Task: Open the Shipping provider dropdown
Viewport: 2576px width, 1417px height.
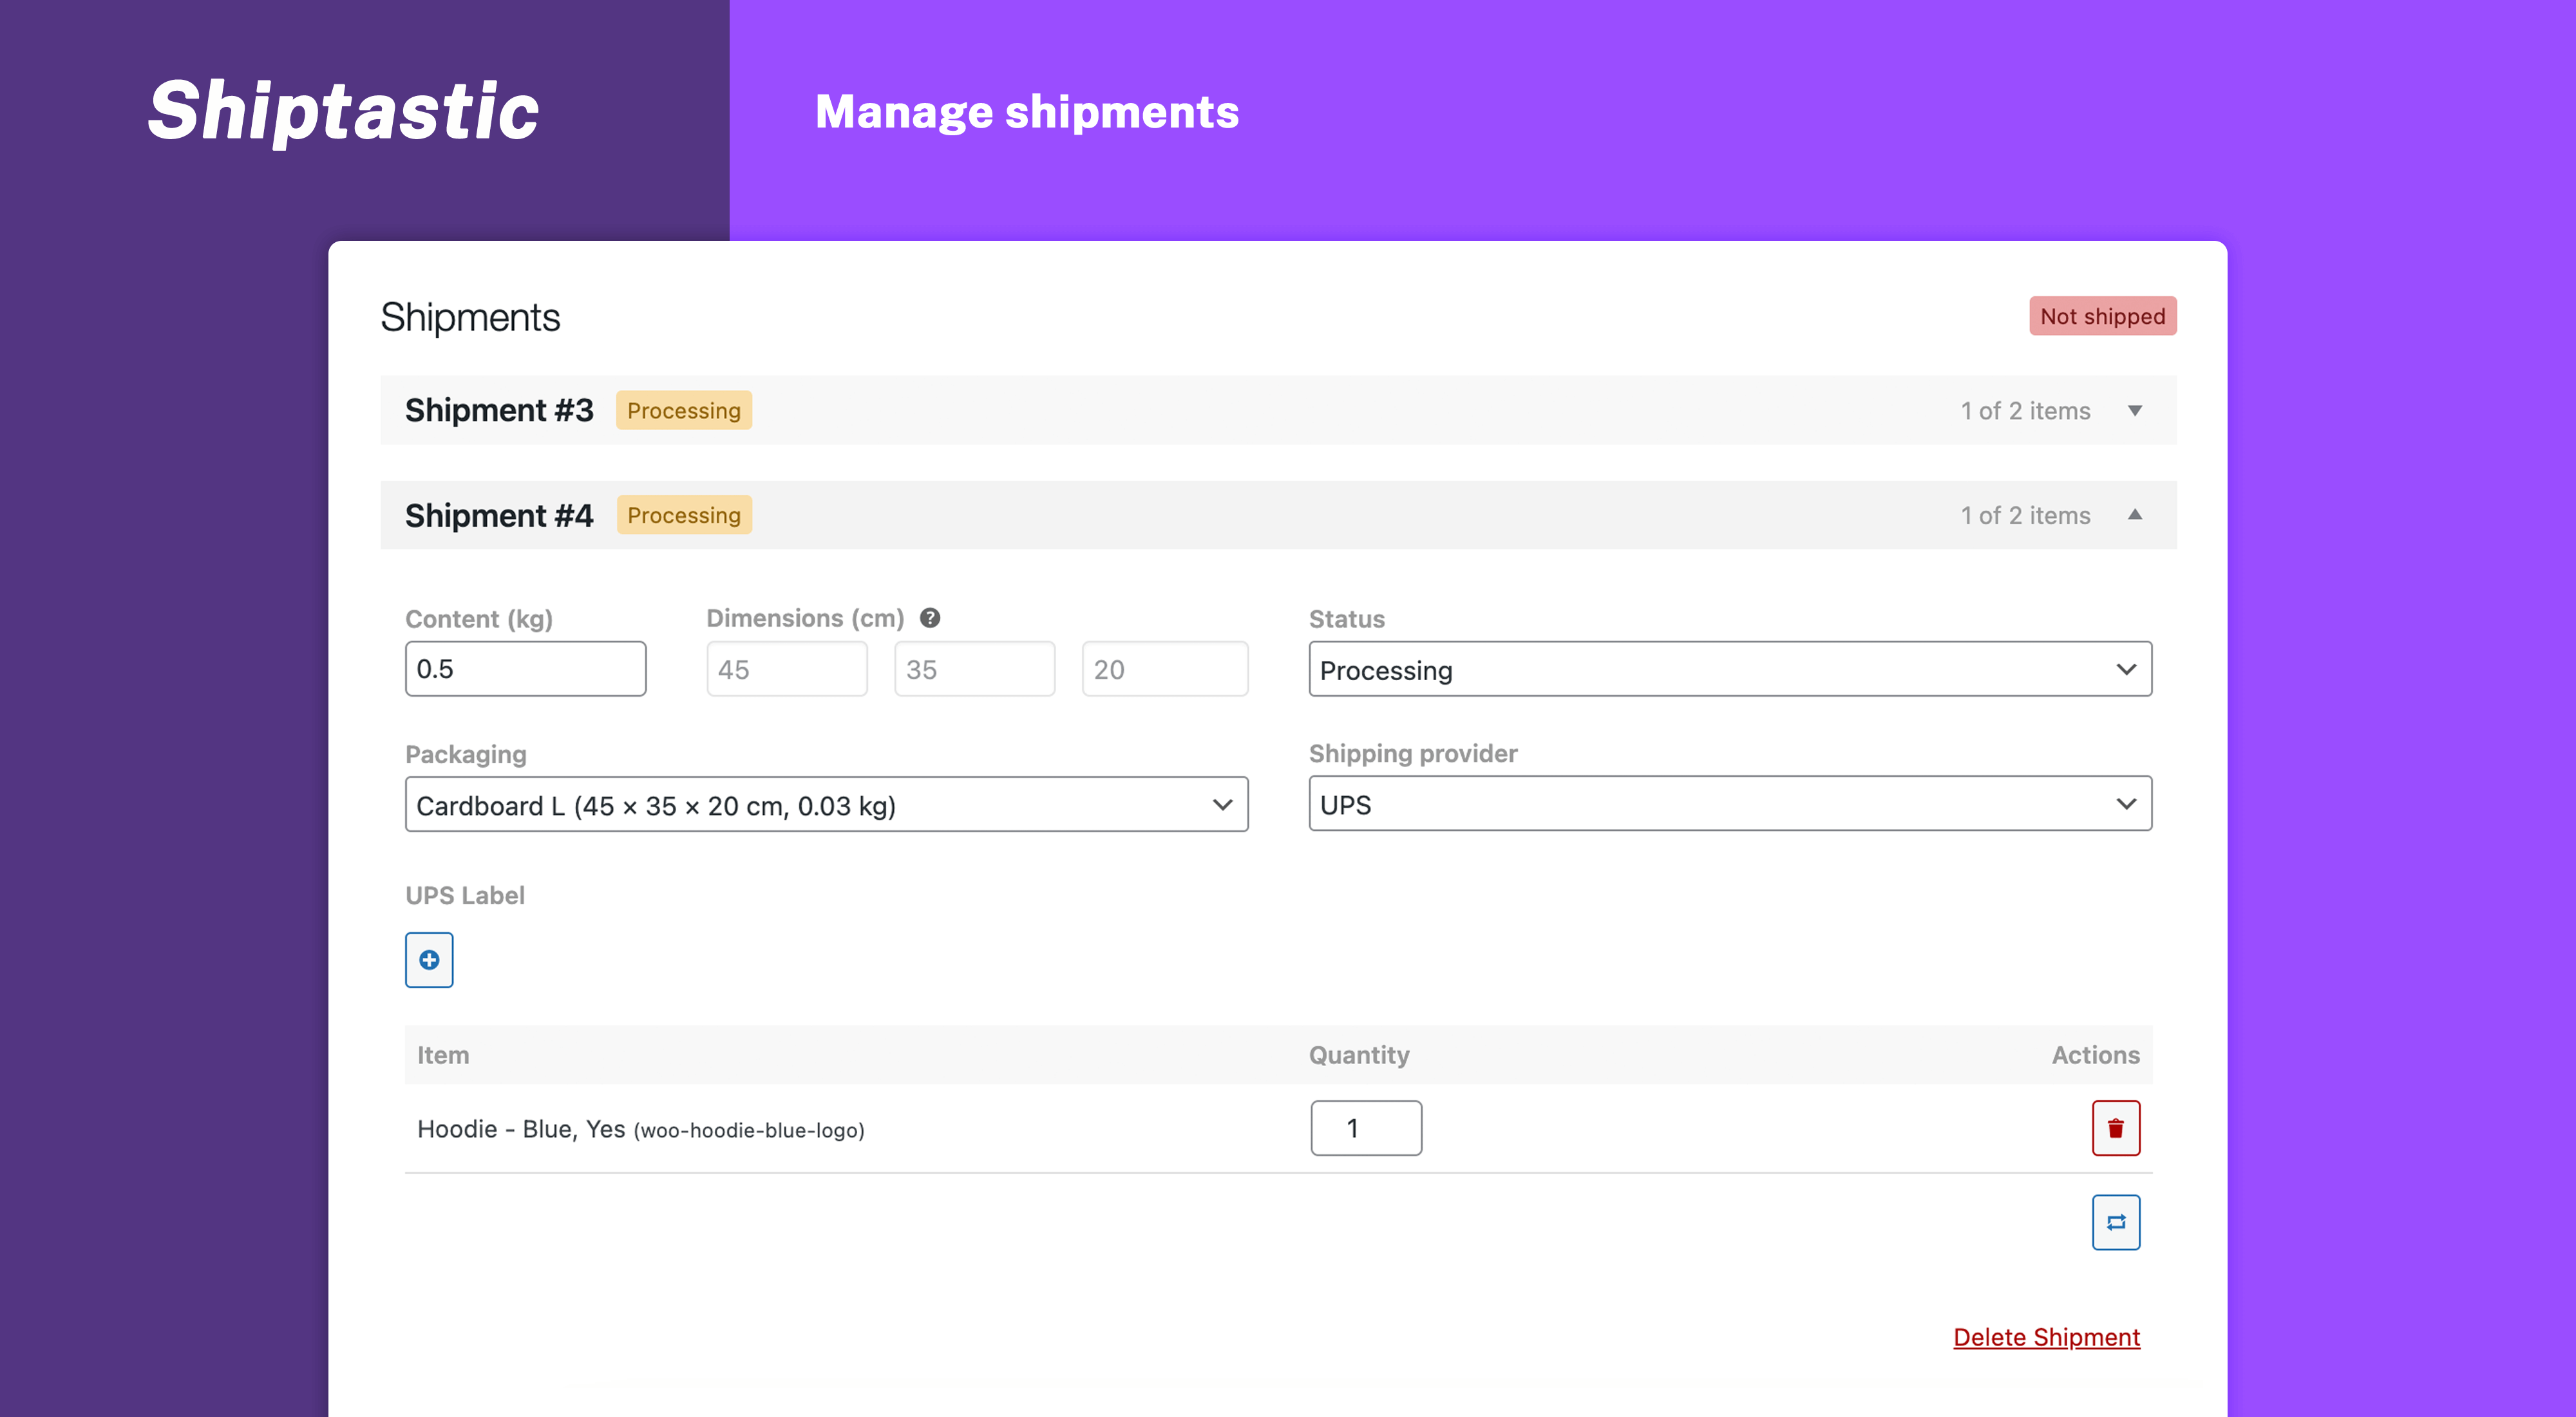Action: (x=1730, y=804)
